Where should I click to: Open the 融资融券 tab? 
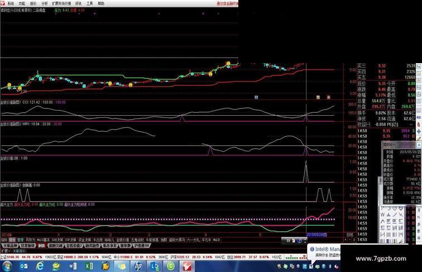tap(93, 246)
